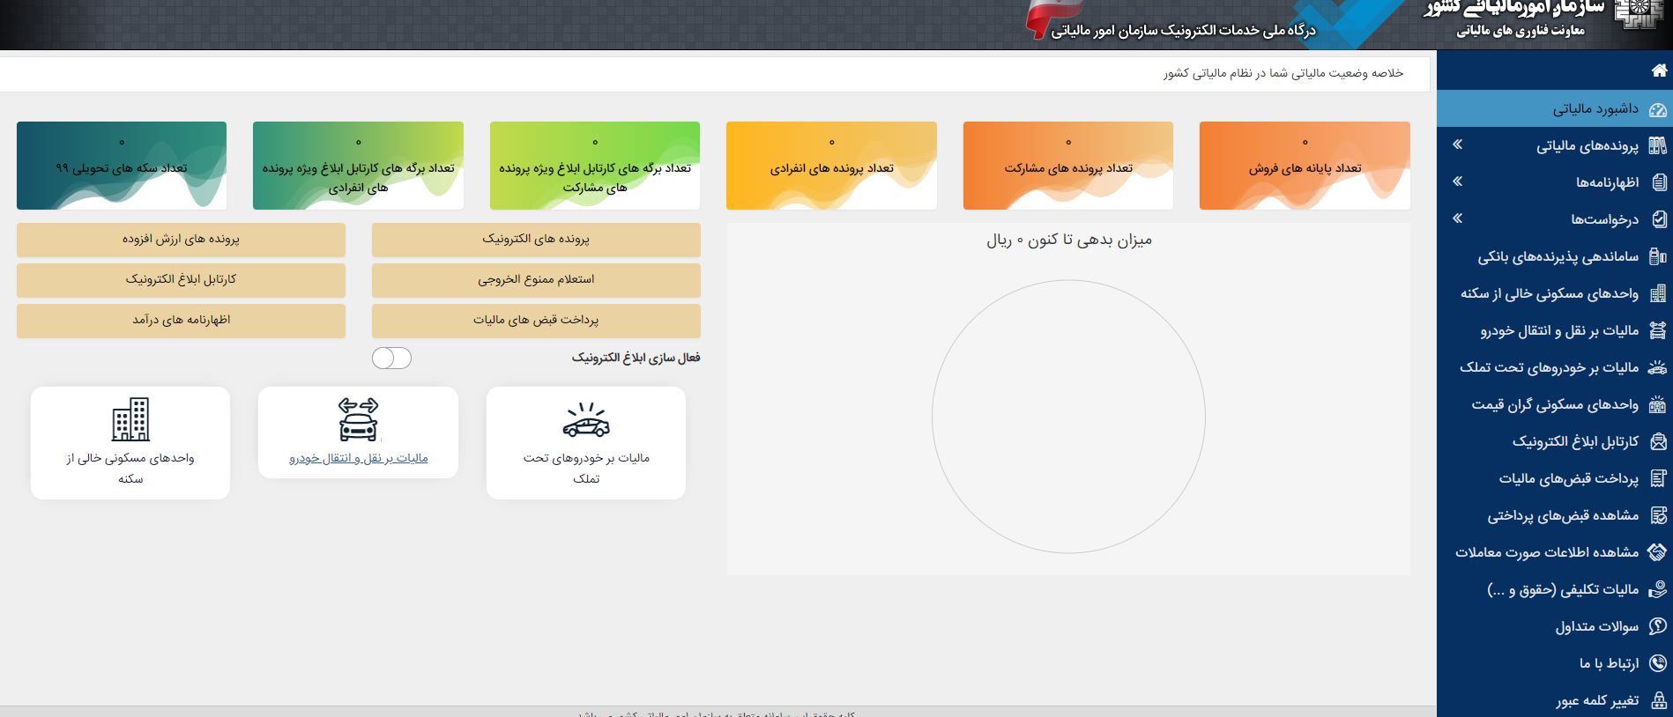Open واحدهای مسکونی گران قیمت menu item
Screen dimensions: 1673x717
click(x=1554, y=404)
